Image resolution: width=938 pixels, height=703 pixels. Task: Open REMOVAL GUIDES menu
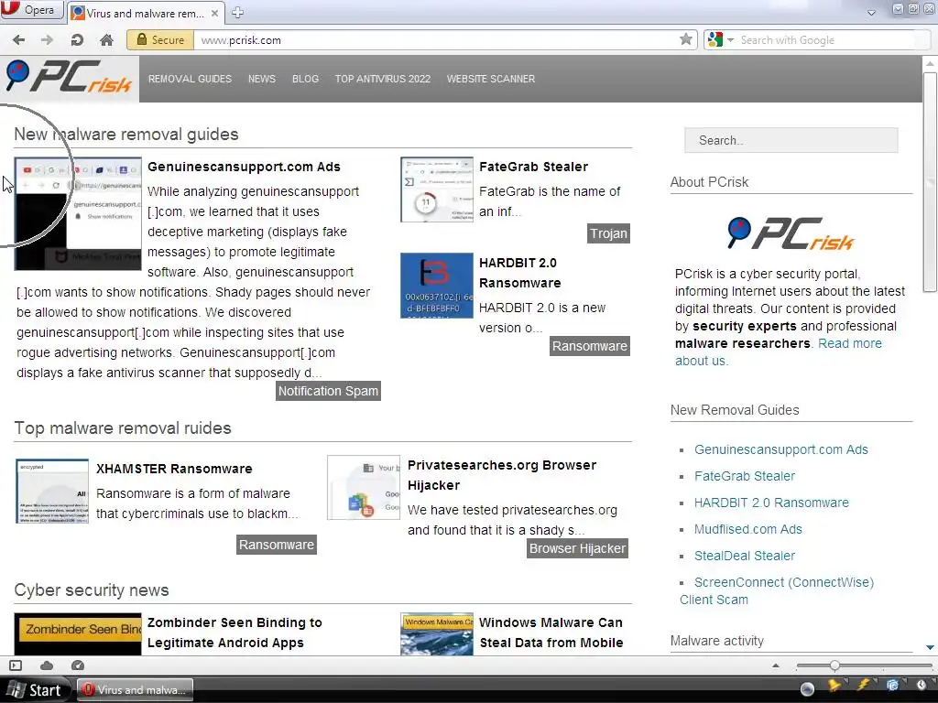click(190, 79)
